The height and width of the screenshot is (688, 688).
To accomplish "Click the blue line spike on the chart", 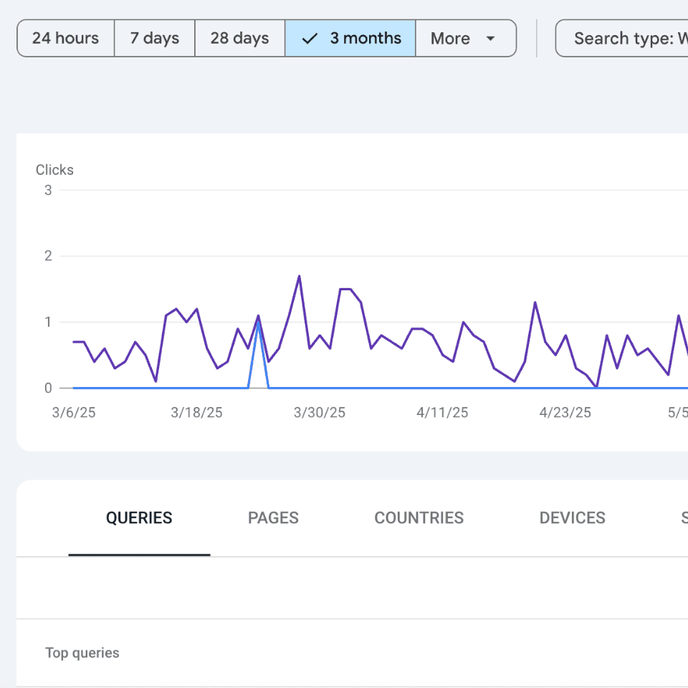I will point(258,323).
